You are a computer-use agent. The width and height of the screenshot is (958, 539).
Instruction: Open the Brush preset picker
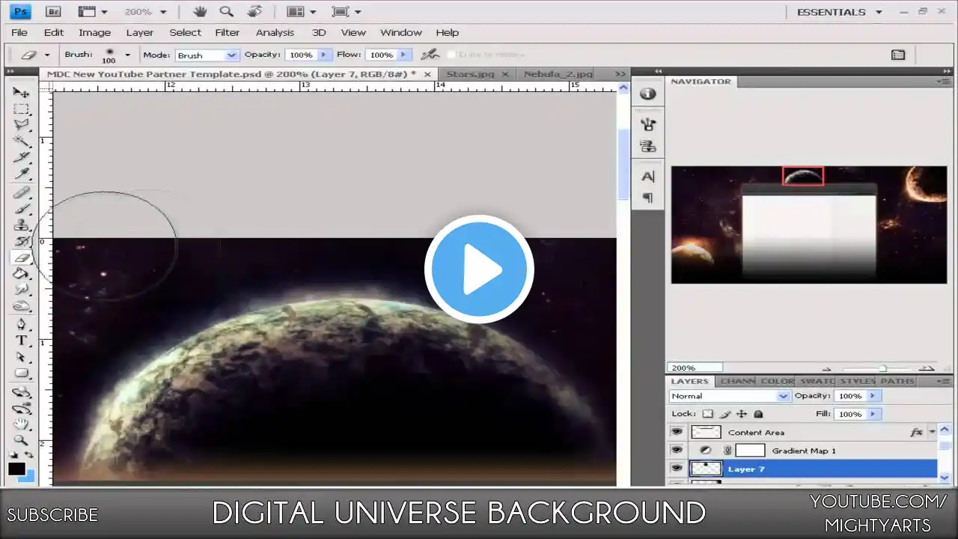[127, 55]
